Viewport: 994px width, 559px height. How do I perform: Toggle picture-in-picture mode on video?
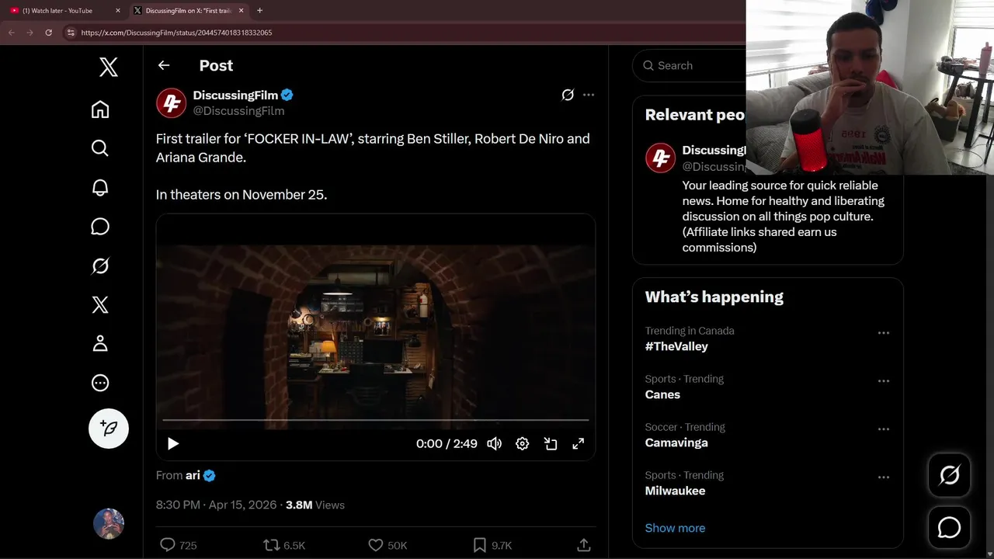pos(551,443)
